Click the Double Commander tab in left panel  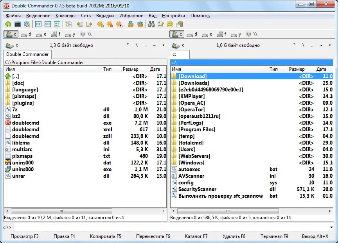coord(27,54)
